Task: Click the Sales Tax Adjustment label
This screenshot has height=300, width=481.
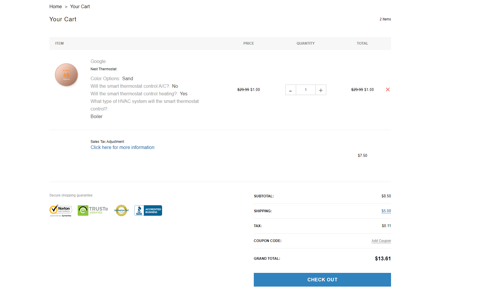Action: point(107,142)
